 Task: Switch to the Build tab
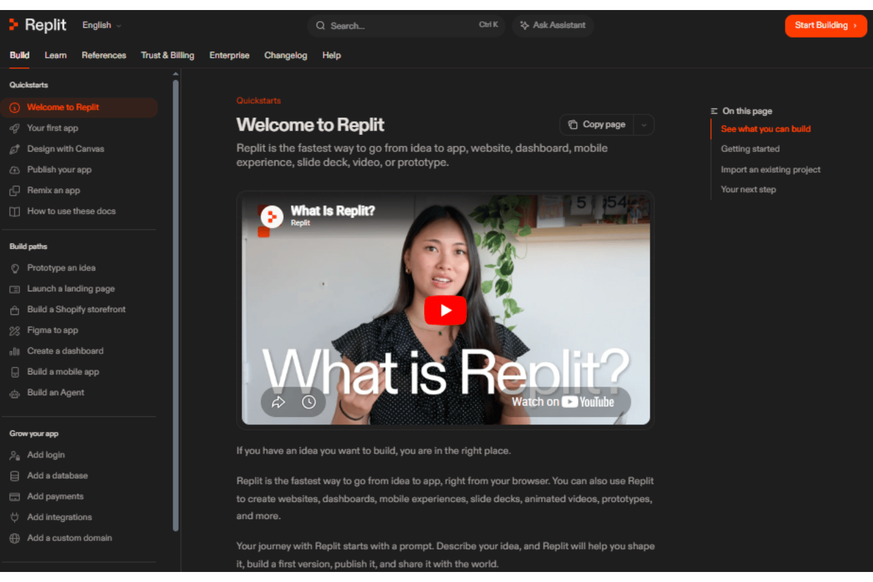click(19, 55)
